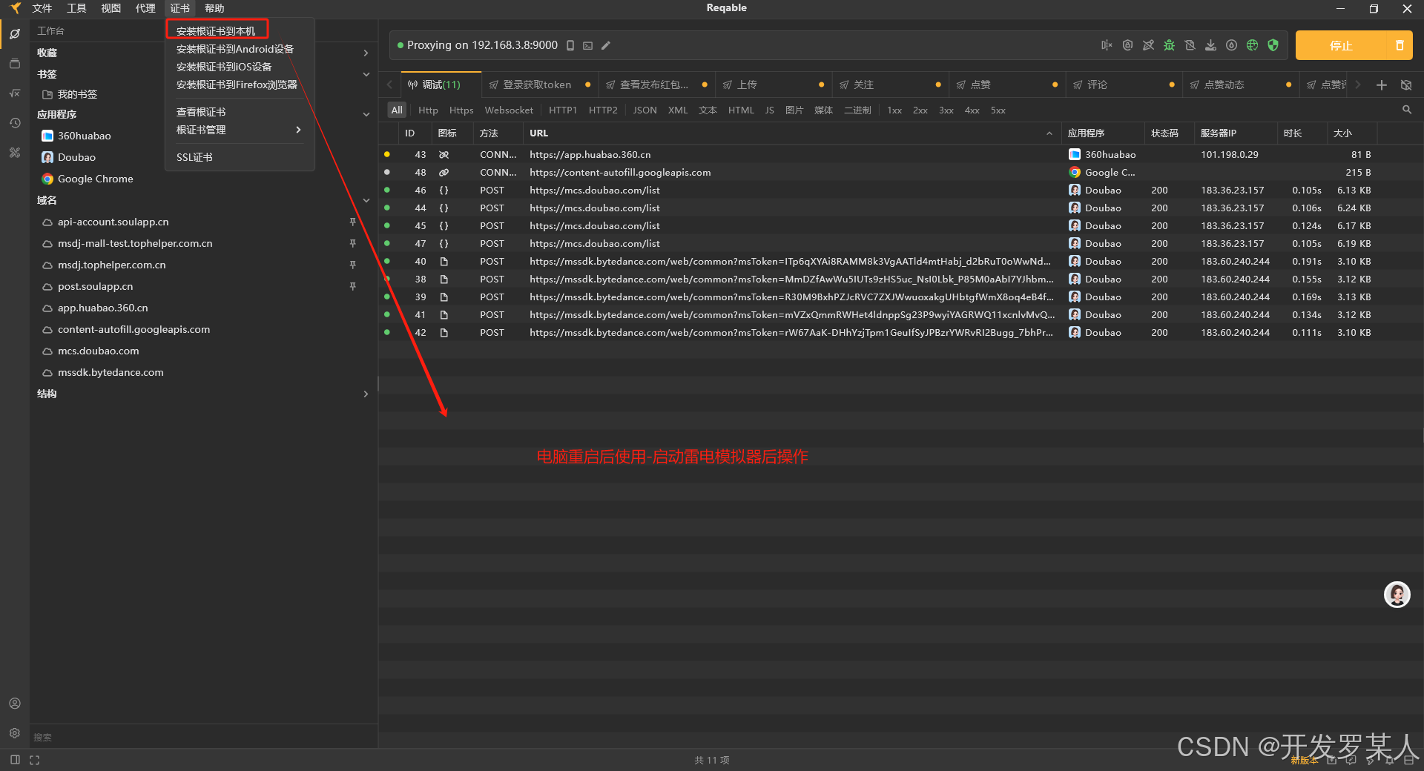This screenshot has height=771, width=1424.
Task: Select 安装根证书到Firefox浏览器 menu entry
Action: (x=237, y=85)
